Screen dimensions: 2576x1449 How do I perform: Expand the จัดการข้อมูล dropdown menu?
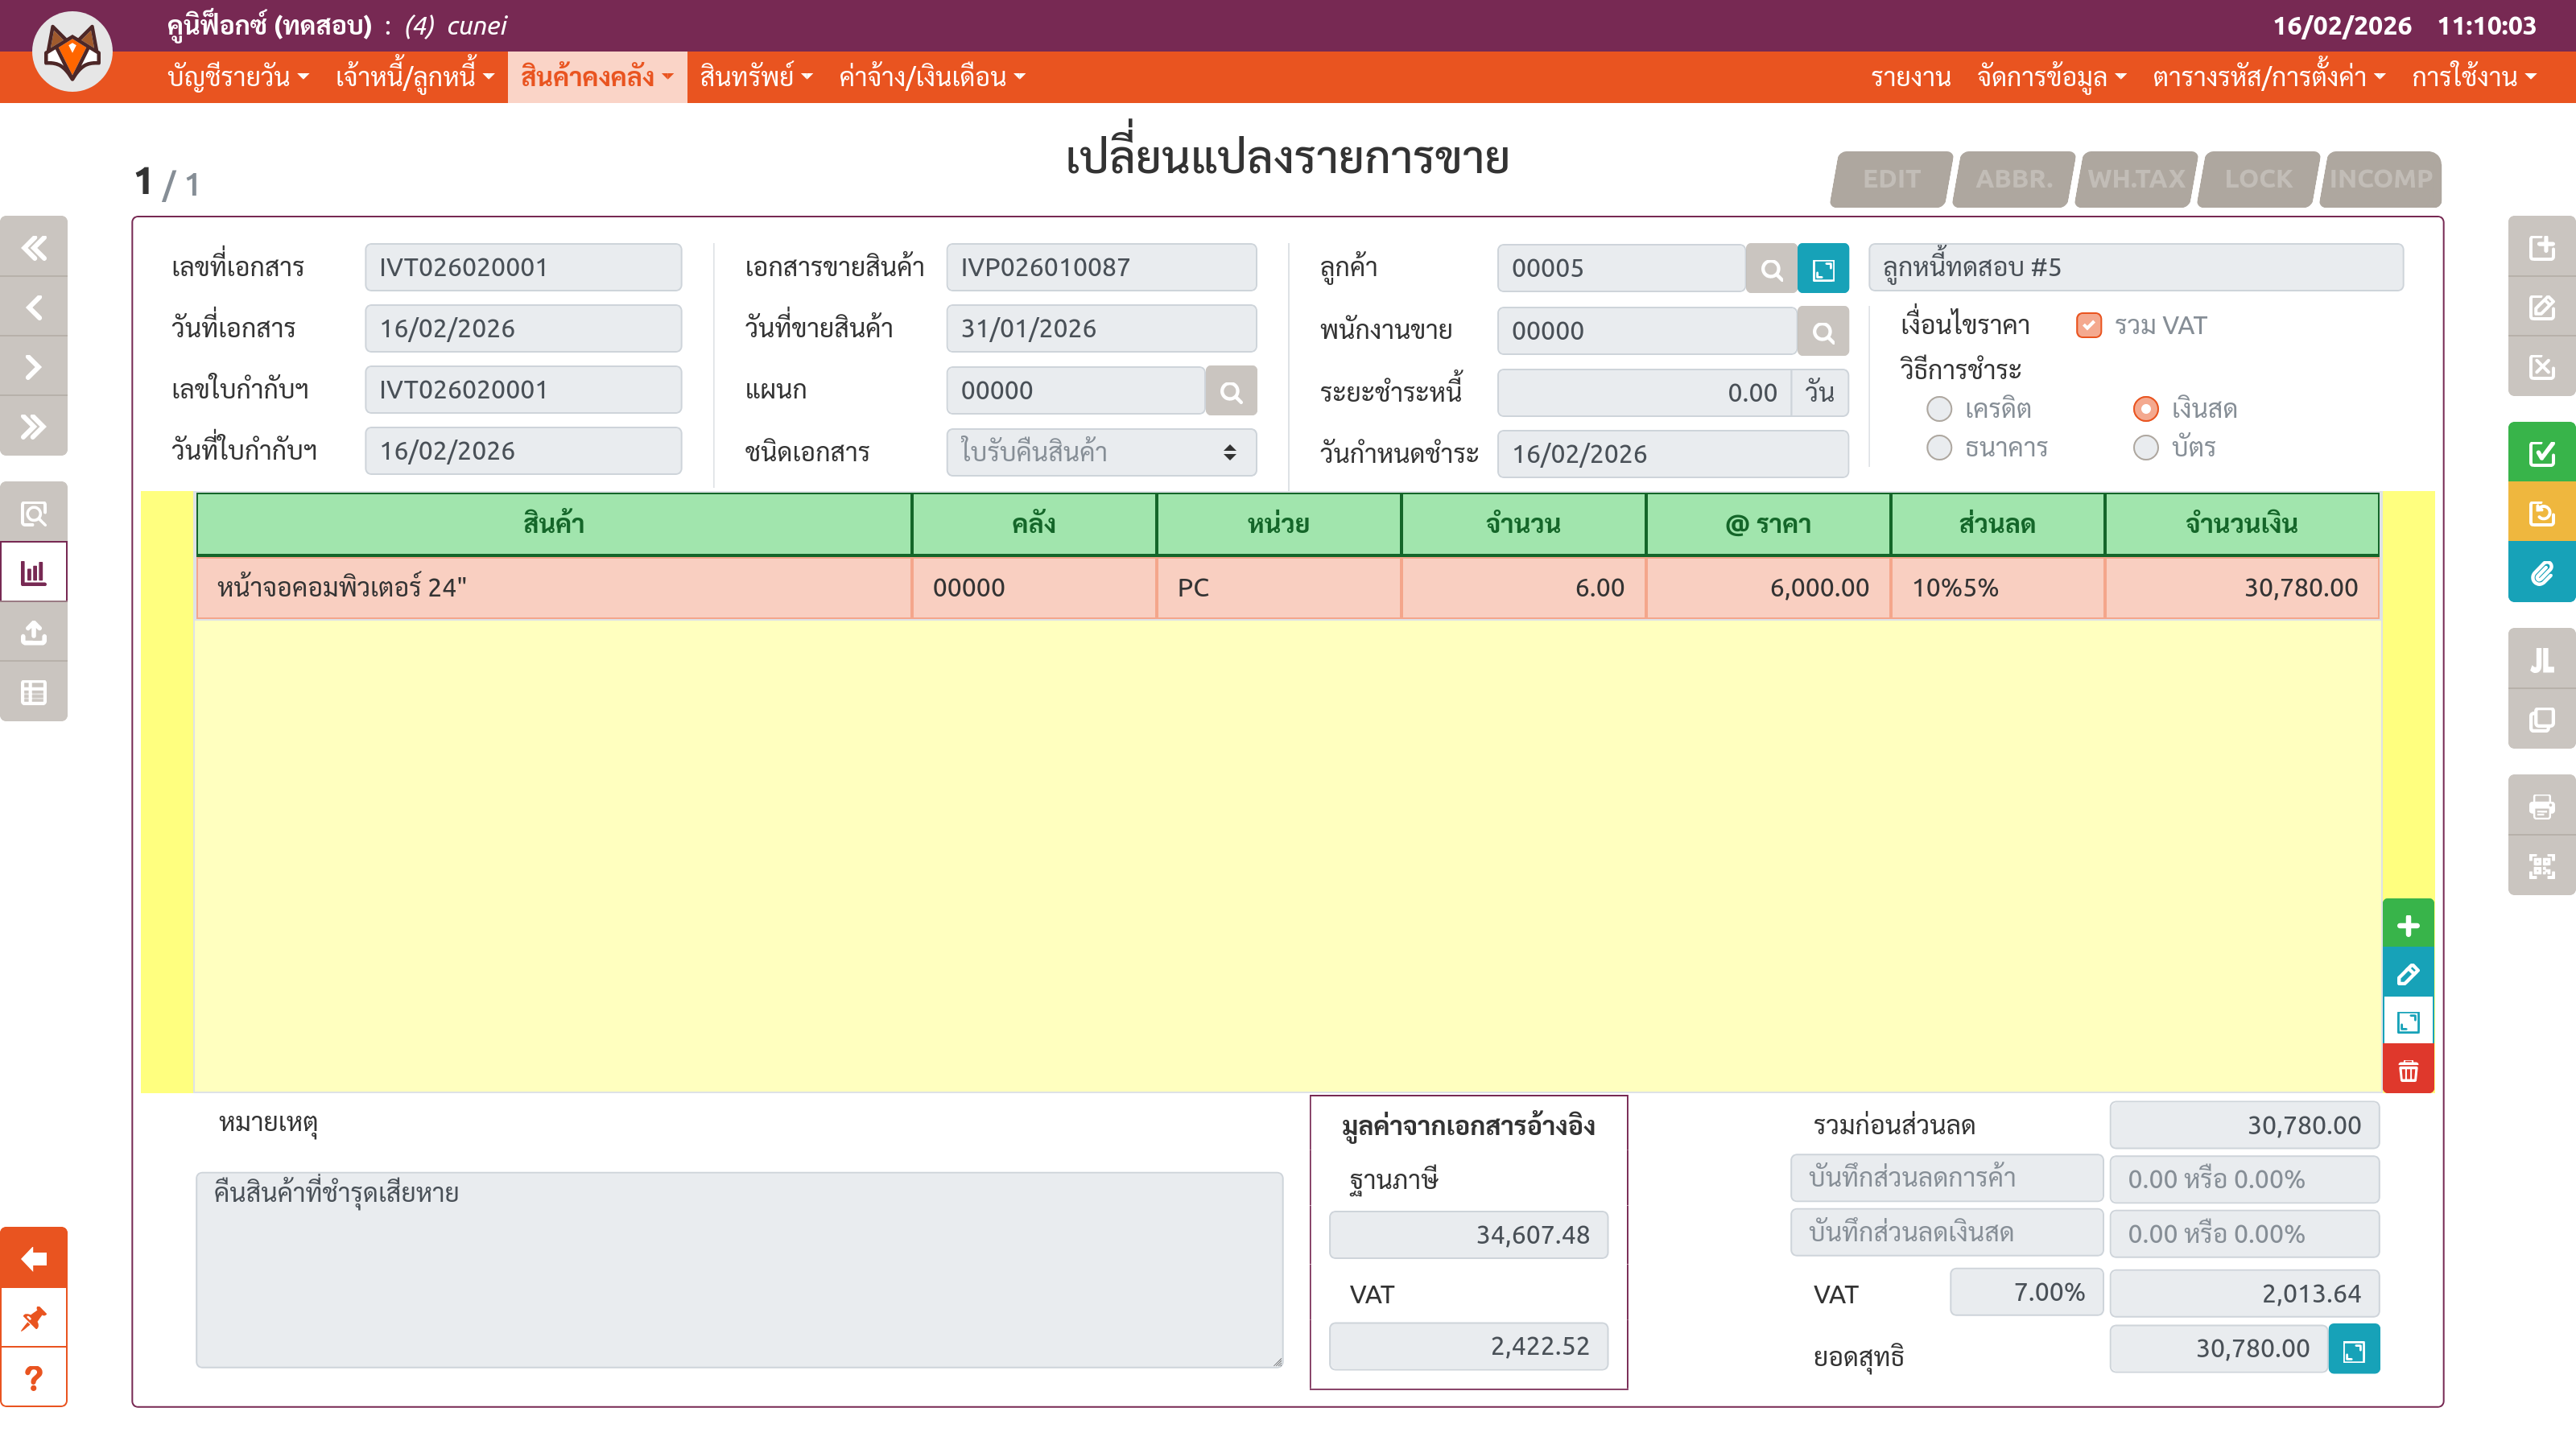click(2051, 77)
